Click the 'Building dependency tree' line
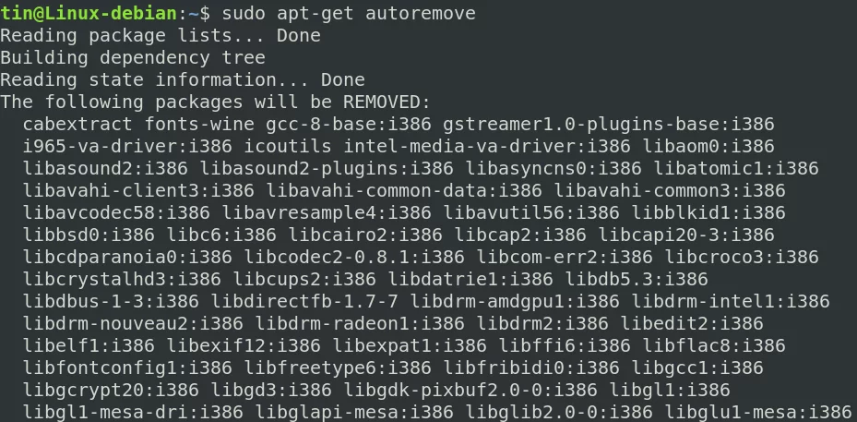 pos(132,57)
